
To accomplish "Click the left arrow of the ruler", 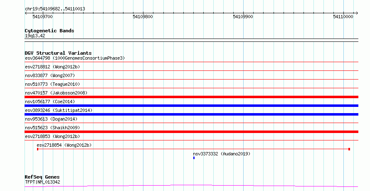I will pyautogui.click(x=26, y=13).
